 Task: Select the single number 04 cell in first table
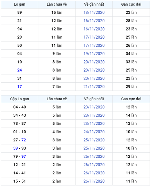tap(20, 54)
